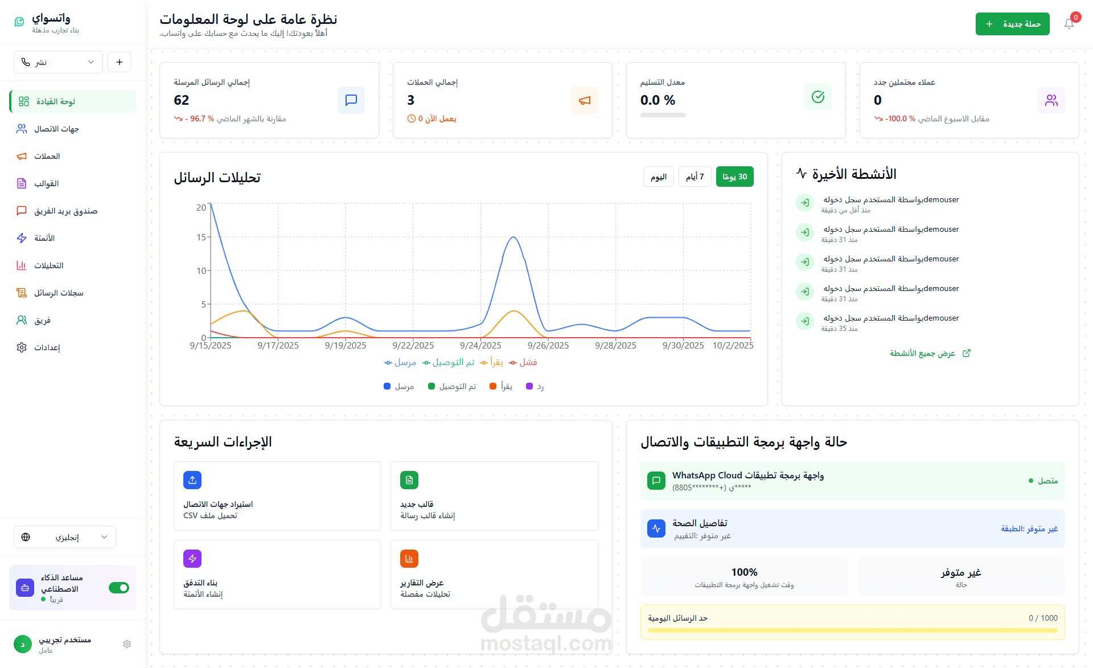Open سجلات الرسائل in the sidebar
This screenshot has height=668, width=1093.
(73, 293)
